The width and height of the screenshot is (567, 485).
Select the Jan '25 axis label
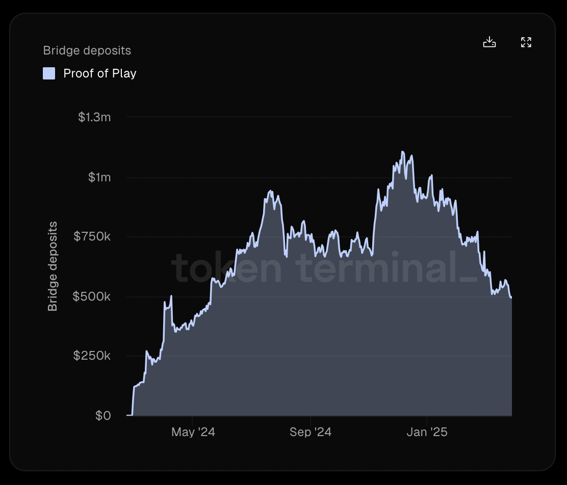427,432
